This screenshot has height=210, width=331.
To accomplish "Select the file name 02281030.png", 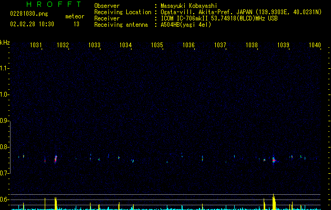I will tap(29, 14).
